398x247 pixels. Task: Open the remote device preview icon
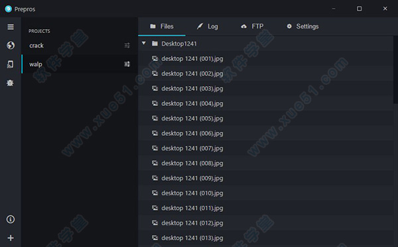click(10, 64)
